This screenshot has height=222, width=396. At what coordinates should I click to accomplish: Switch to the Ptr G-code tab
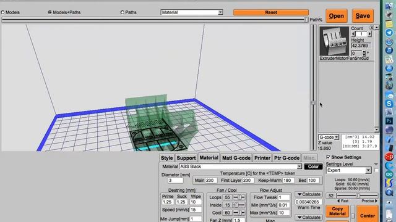(286, 158)
